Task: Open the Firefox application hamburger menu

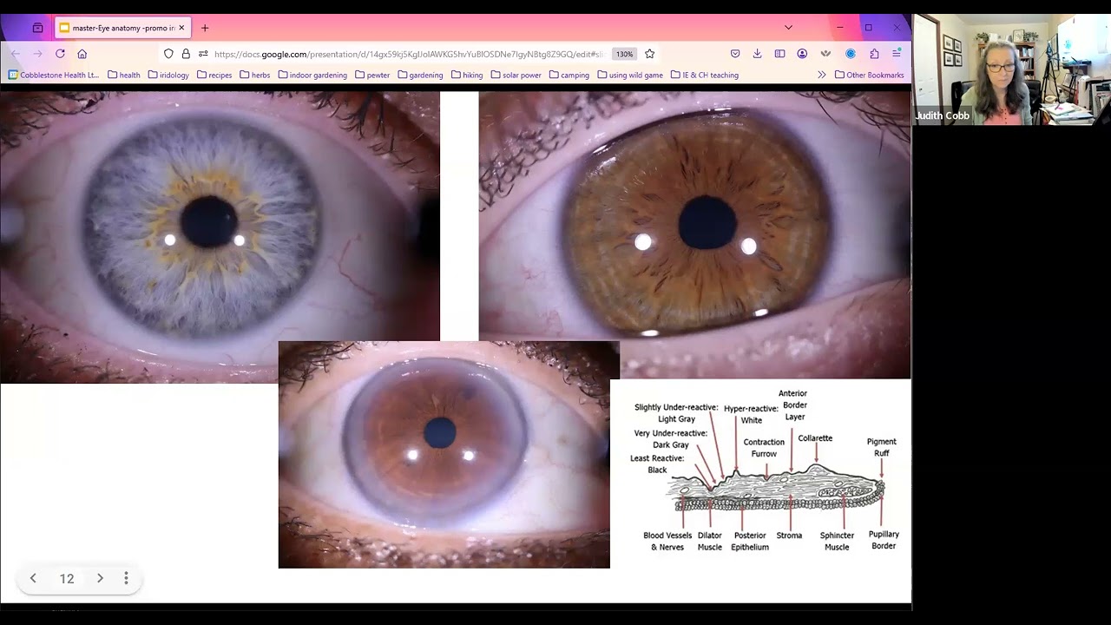Action: click(897, 54)
